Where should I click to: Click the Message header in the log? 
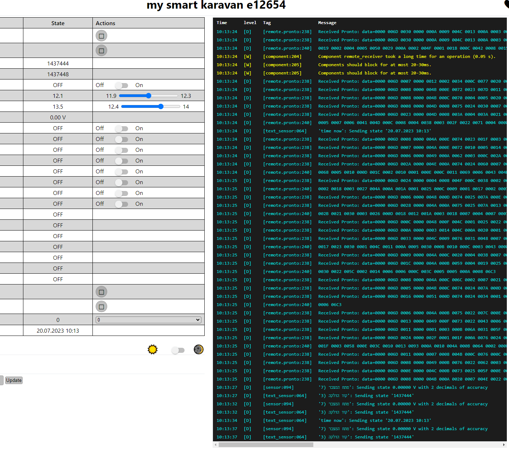(327, 23)
